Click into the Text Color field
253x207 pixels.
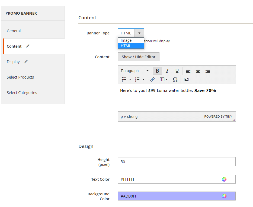pyautogui.click(x=177, y=179)
